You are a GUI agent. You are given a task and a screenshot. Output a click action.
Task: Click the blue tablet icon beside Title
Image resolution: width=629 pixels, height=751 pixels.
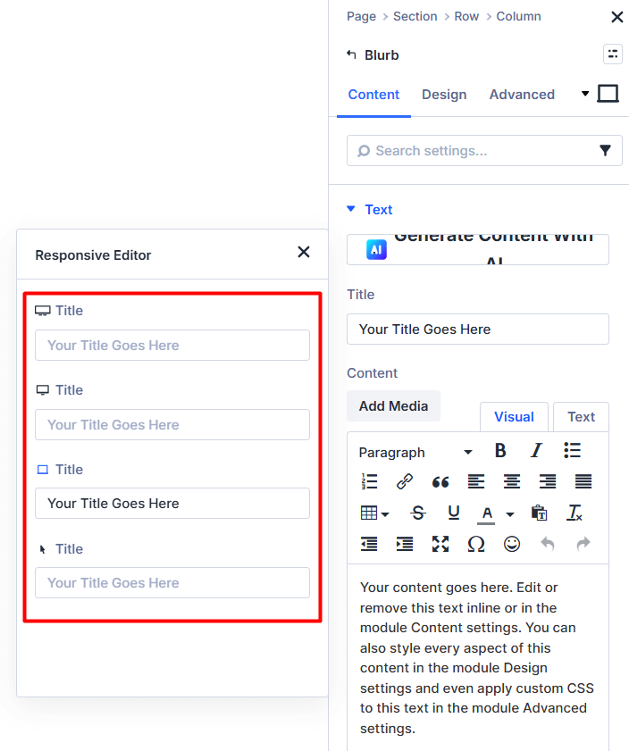point(43,470)
